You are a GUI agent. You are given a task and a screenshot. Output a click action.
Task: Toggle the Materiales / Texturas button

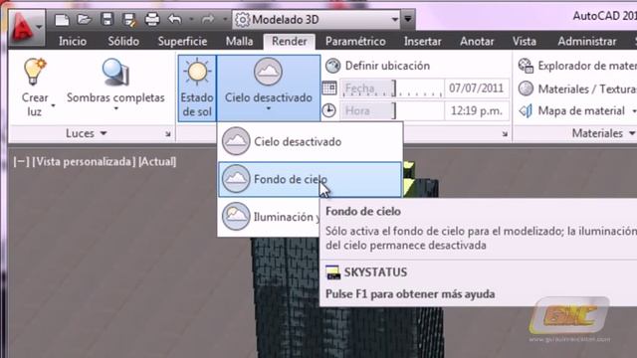tap(577, 89)
